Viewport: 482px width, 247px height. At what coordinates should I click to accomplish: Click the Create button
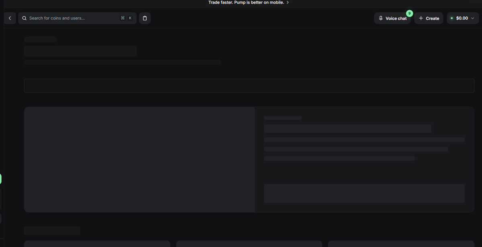429,18
